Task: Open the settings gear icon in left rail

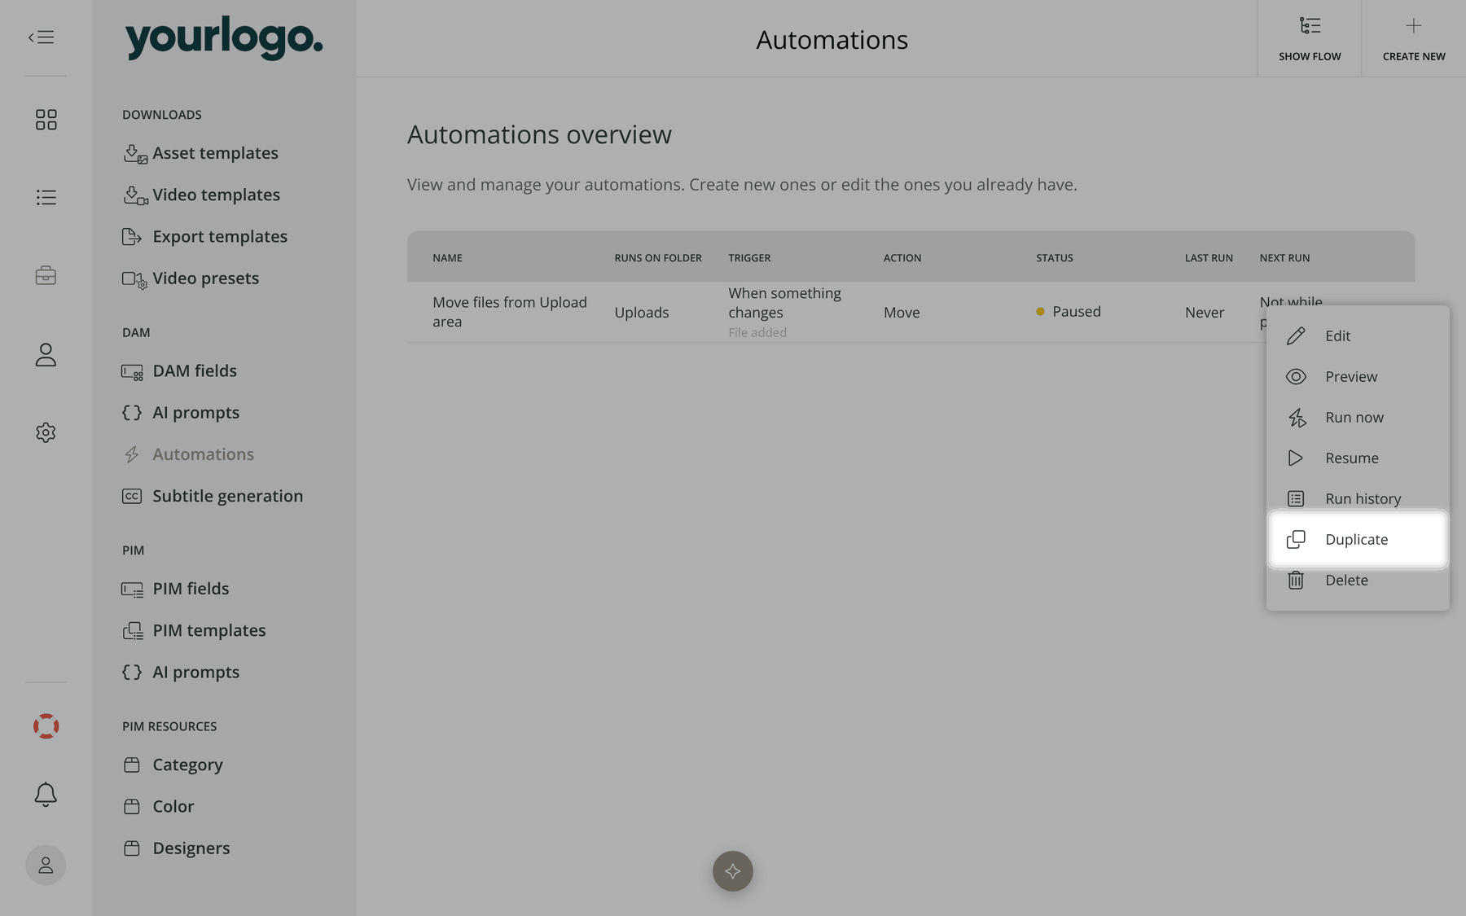Action: [x=46, y=432]
